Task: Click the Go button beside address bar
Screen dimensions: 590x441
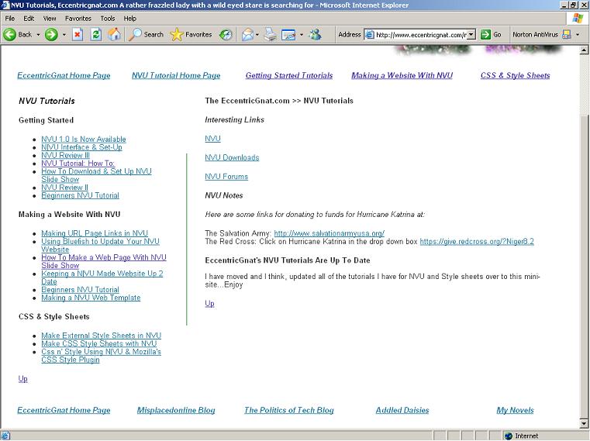Action: pyautogui.click(x=491, y=34)
